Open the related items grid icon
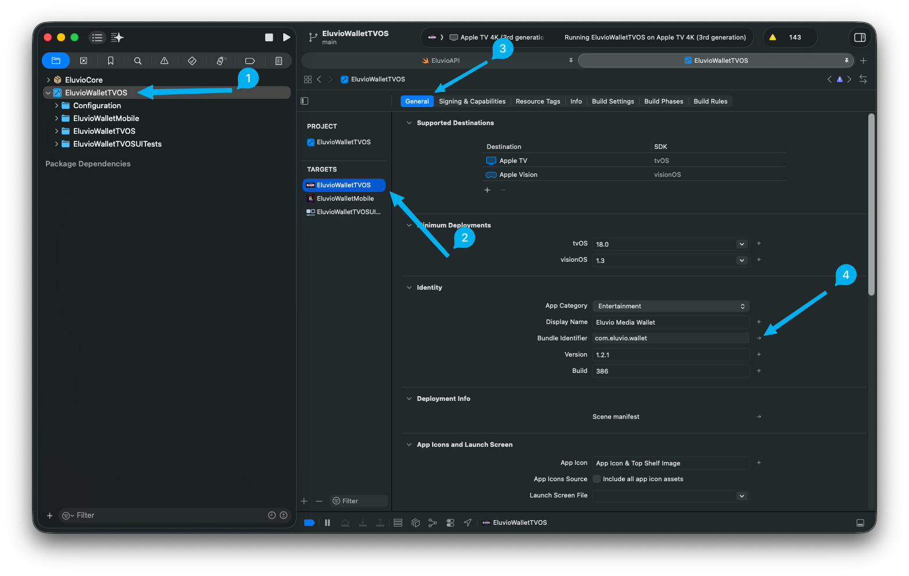Viewport: 909px width, 576px height. [x=308, y=79]
